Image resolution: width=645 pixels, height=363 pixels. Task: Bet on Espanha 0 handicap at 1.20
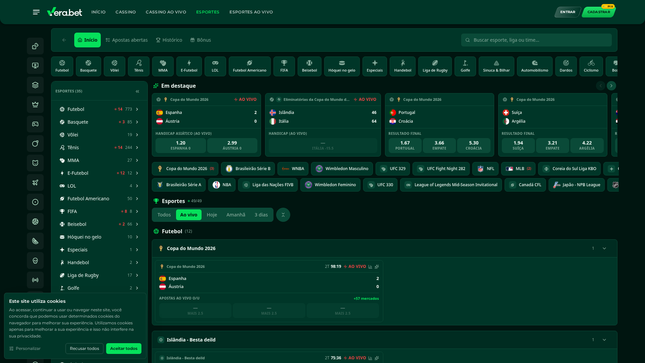click(x=181, y=146)
